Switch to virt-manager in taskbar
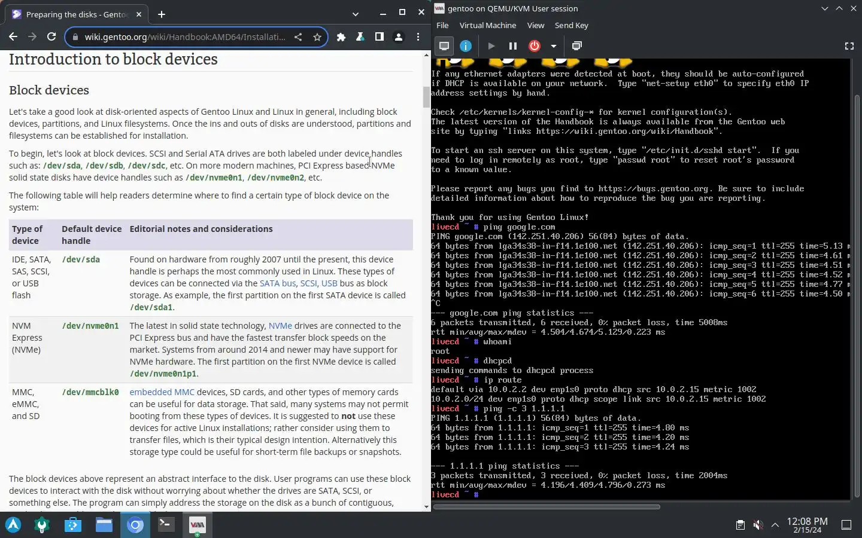 pos(197,525)
